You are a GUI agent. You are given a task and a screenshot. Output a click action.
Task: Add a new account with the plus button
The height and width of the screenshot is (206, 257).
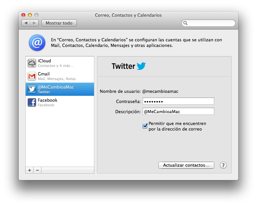pos(30,170)
